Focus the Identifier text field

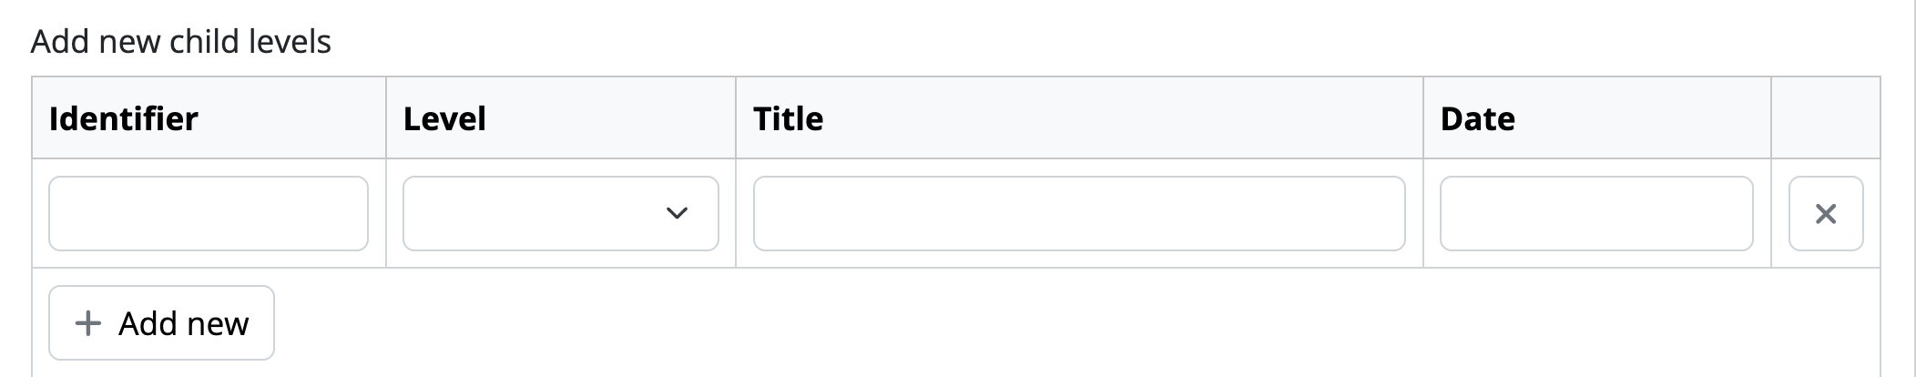208,214
